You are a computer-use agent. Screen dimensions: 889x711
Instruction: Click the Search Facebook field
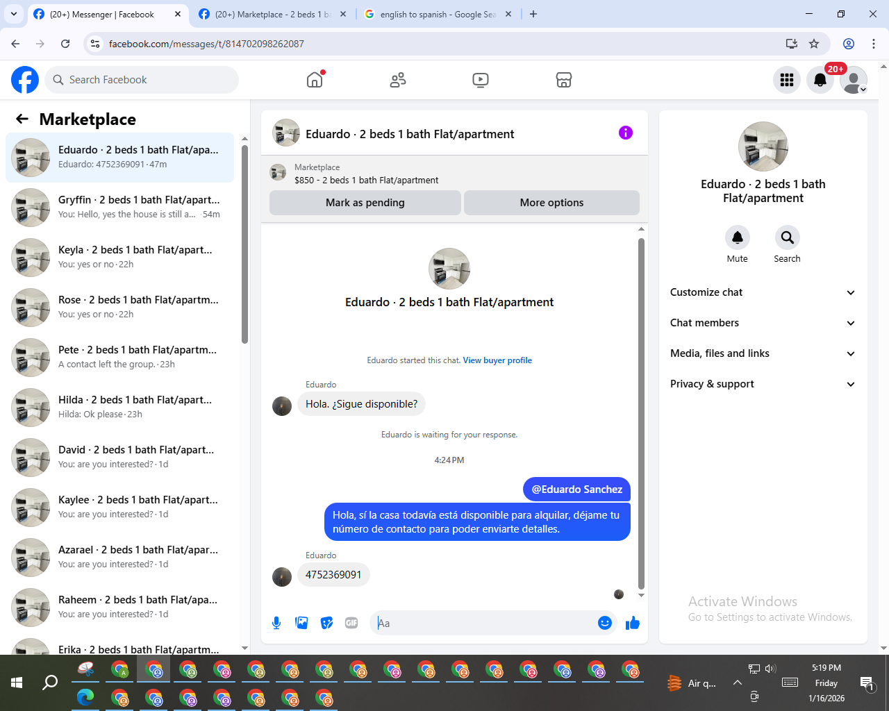tap(142, 80)
